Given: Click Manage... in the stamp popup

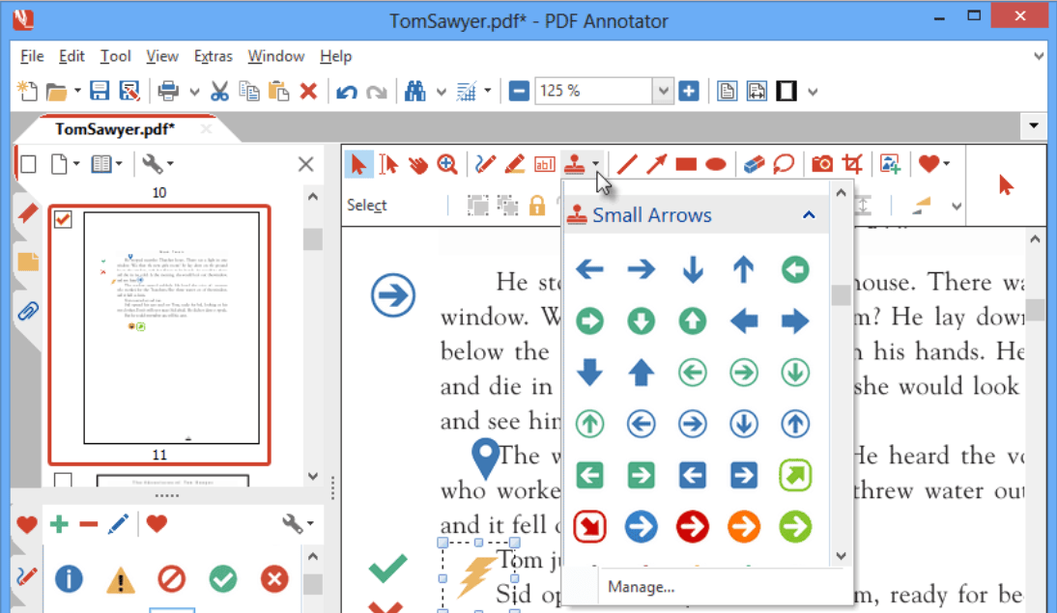Looking at the screenshot, I should point(642,587).
